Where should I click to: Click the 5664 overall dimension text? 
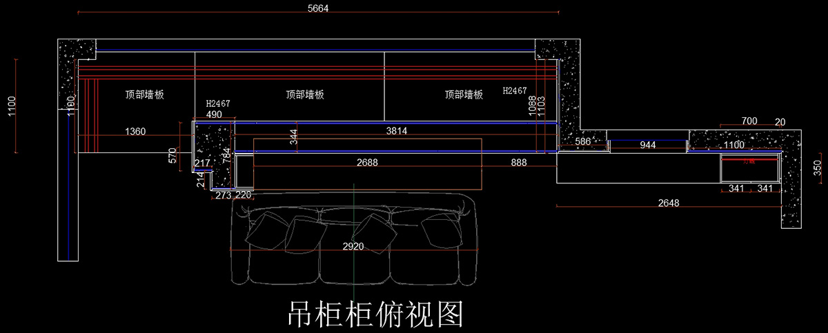[x=318, y=8]
